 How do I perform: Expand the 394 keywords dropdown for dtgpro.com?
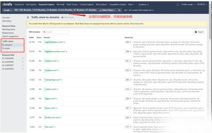click(128, 99)
